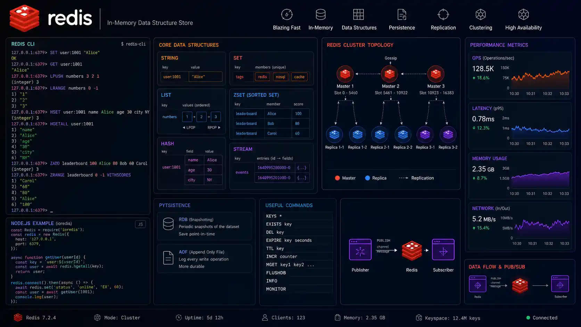Select the Bob row in ZSET table
Image resolution: width=581 pixels, height=327 pixels.
tap(271, 123)
